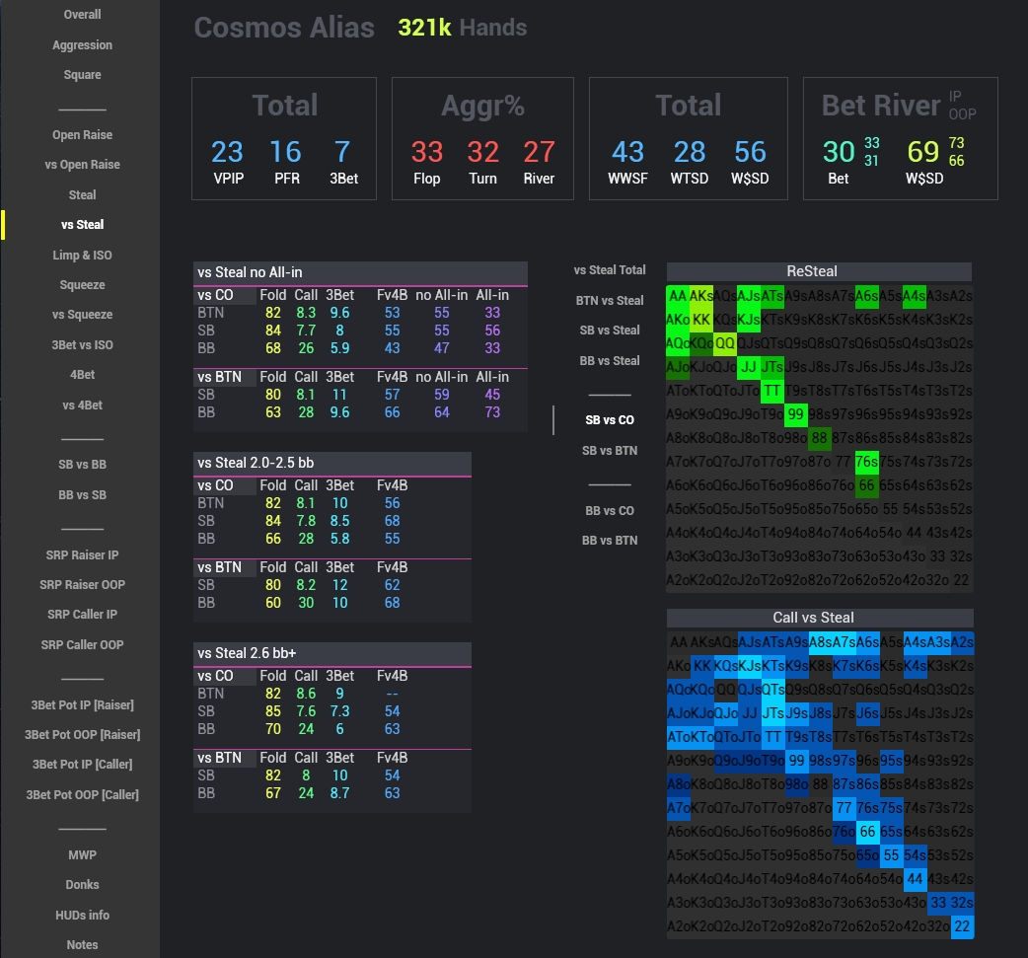1028x958 pixels.
Task: Select the active SB vs CO filter
Action: pyautogui.click(x=610, y=419)
